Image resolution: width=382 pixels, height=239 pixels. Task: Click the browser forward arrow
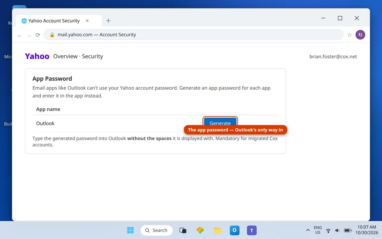(x=29, y=35)
